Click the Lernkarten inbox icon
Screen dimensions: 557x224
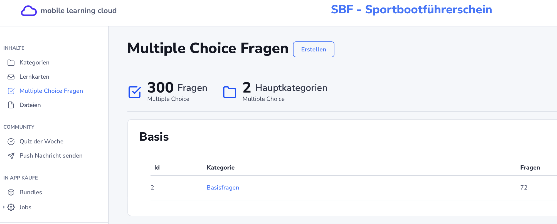pyautogui.click(x=11, y=77)
